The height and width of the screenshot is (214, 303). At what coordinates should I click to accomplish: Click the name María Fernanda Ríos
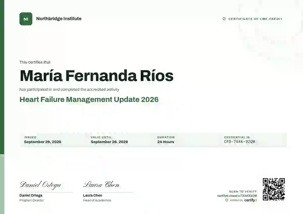click(x=96, y=75)
